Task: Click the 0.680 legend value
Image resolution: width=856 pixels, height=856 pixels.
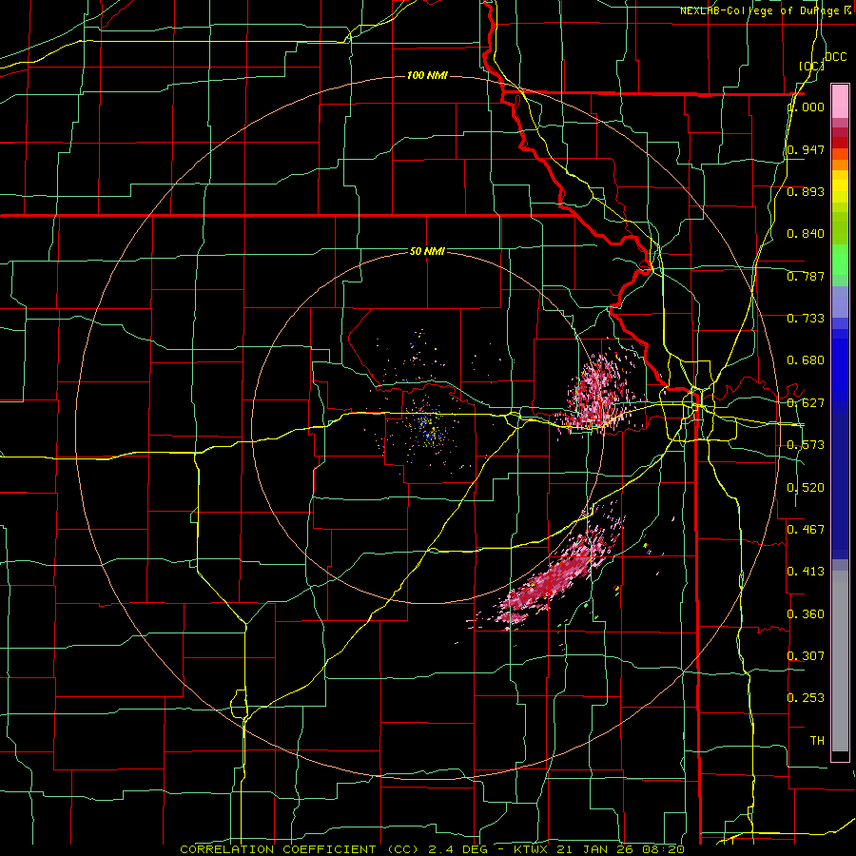Action: pos(806,360)
